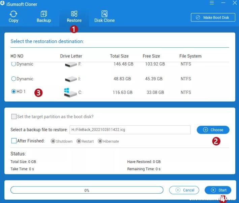Click the NTFS entry in the I: row
The width and height of the screenshot is (239, 203).
point(186,79)
